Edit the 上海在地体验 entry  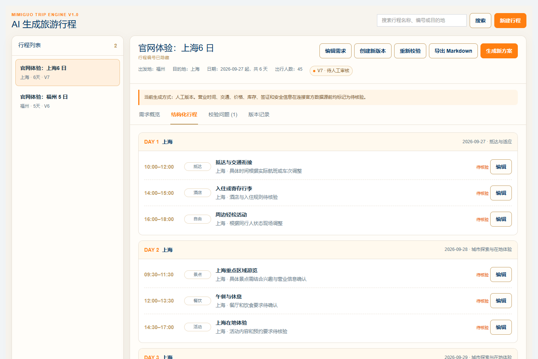click(x=501, y=327)
